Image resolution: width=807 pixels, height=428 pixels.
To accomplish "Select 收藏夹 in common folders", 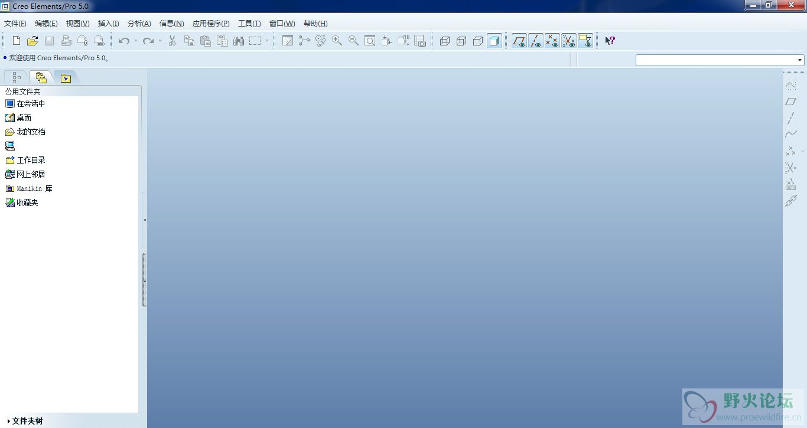I will [x=21, y=202].
